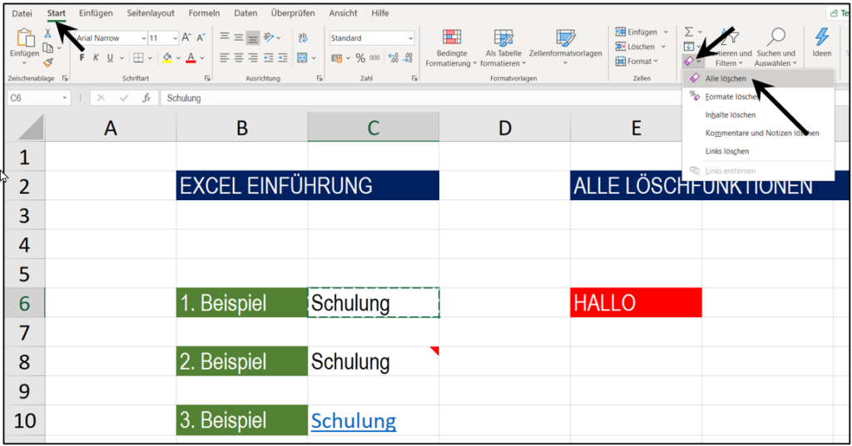Switch to the Formeln tab
The height and width of the screenshot is (446, 852).
pyautogui.click(x=205, y=13)
